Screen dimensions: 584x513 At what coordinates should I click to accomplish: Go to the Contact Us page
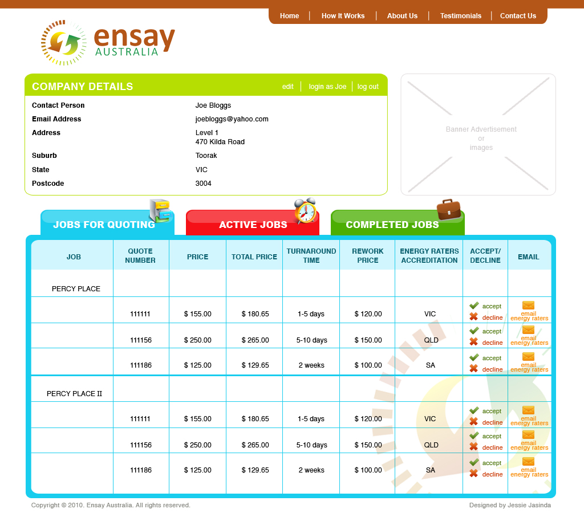coord(518,16)
